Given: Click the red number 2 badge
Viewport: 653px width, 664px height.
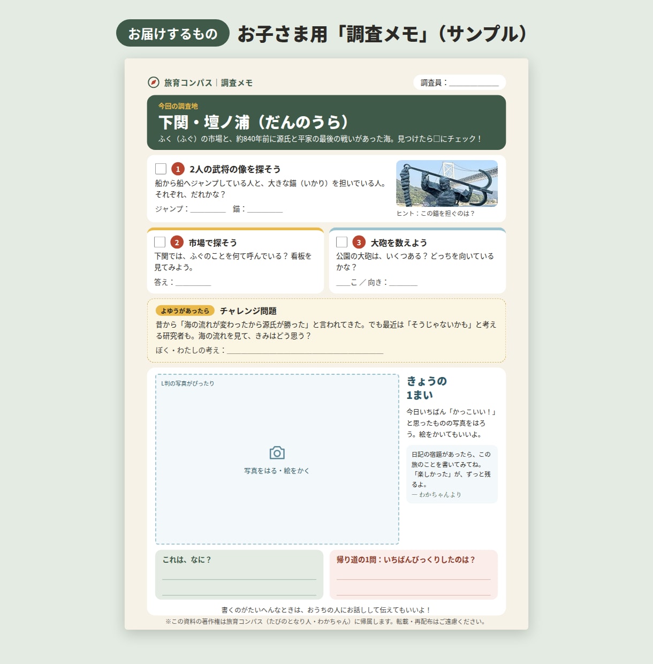Looking at the screenshot, I should point(177,243).
